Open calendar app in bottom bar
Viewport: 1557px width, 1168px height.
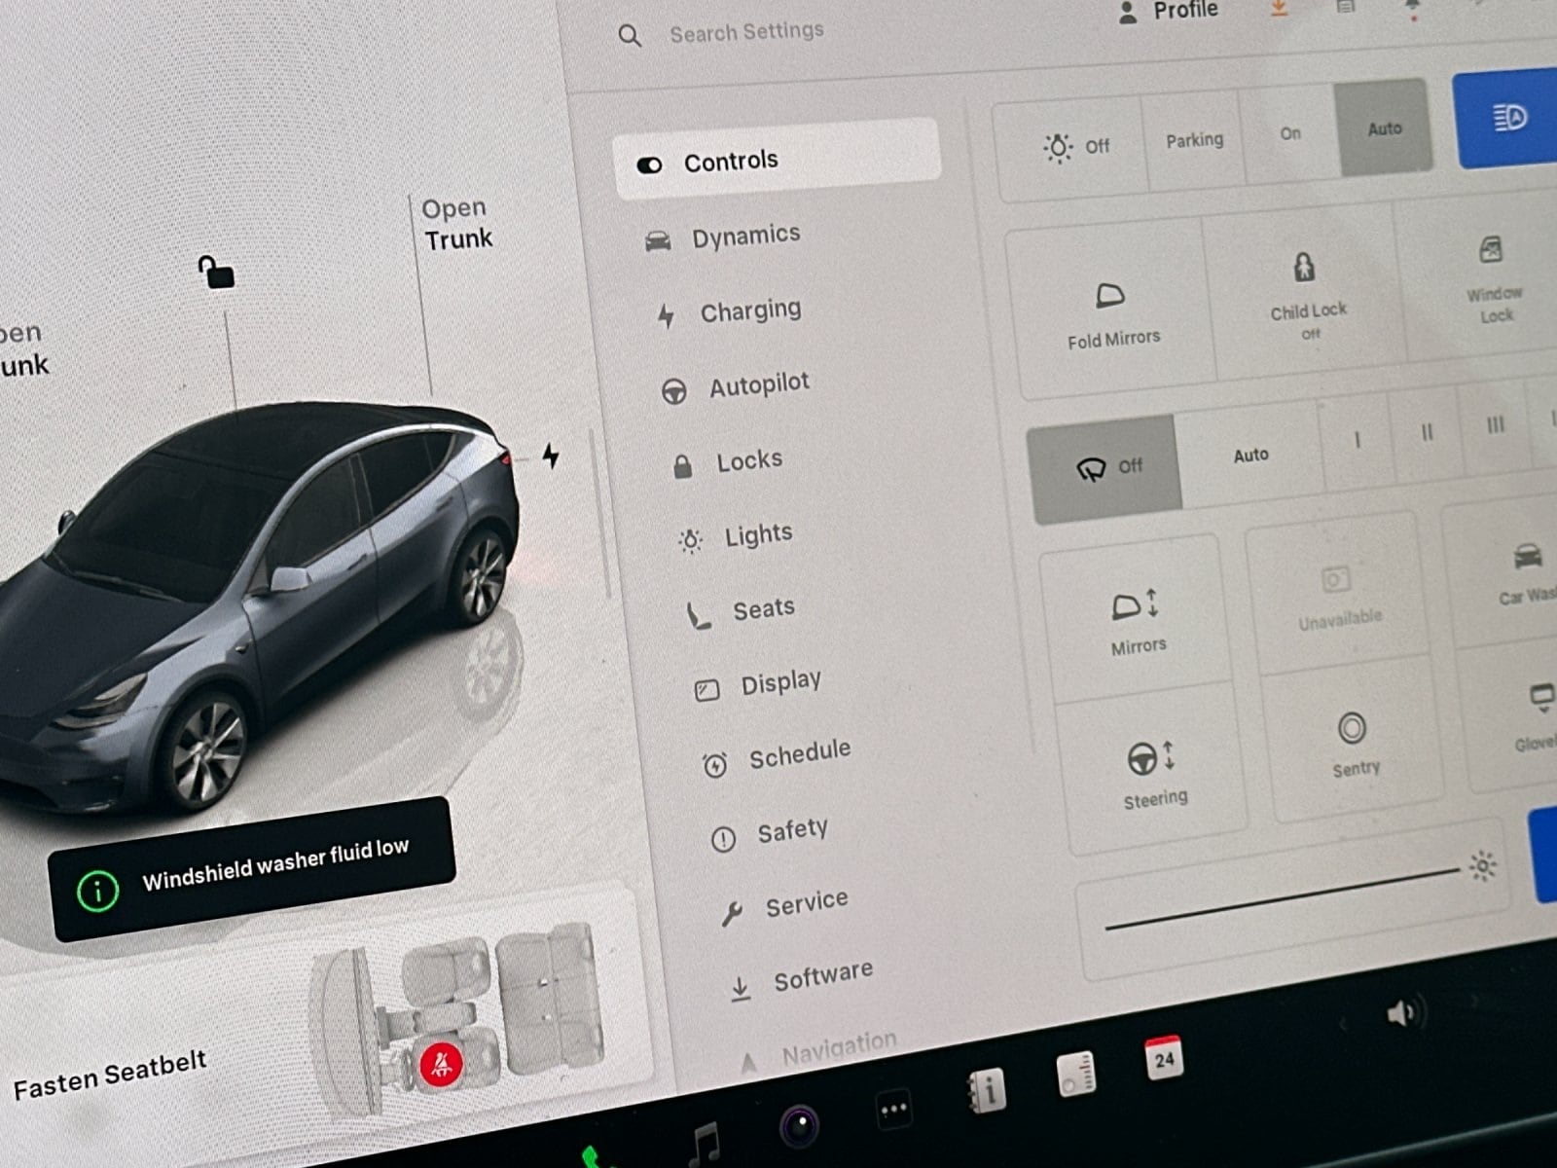[1164, 1059]
